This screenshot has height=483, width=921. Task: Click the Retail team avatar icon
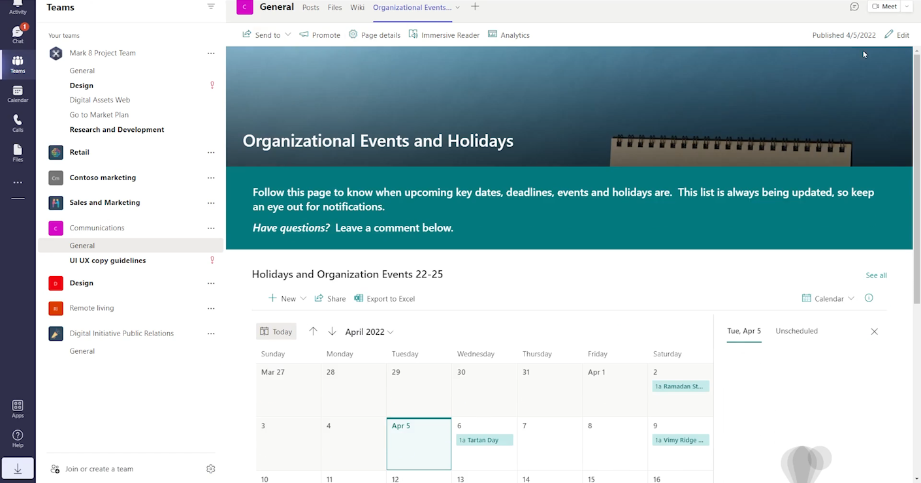[56, 152]
